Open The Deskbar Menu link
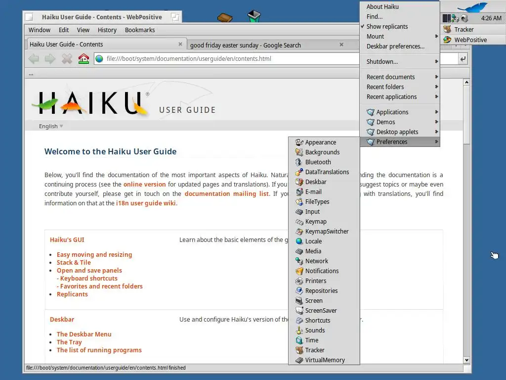This screenshot has width=506, height=380. (84, 334)
